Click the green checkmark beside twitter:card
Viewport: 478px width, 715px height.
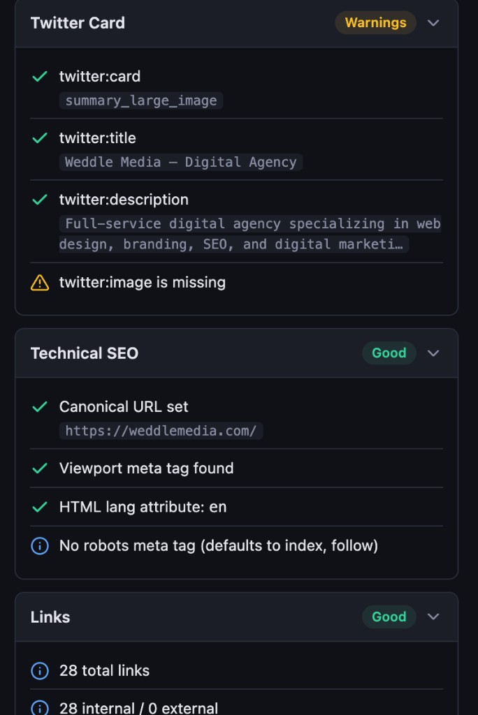40,77
